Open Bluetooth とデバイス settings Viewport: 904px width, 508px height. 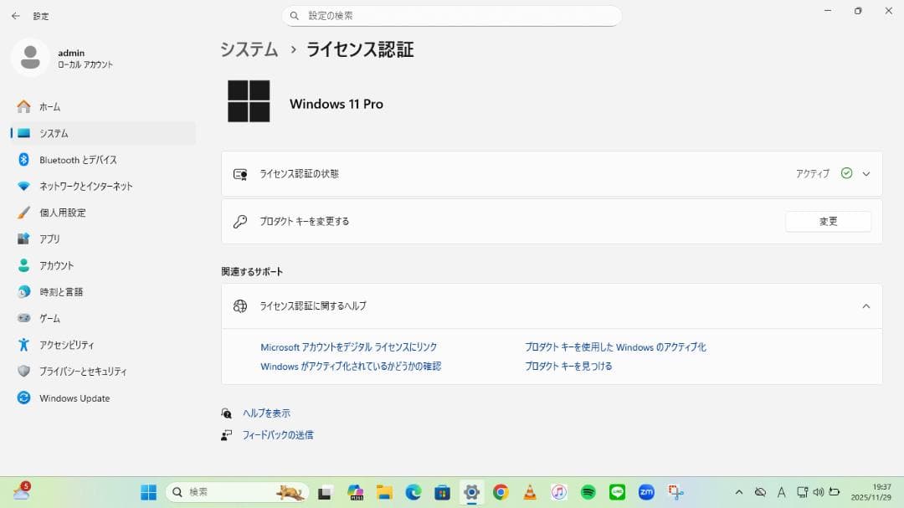click(104, 160)
